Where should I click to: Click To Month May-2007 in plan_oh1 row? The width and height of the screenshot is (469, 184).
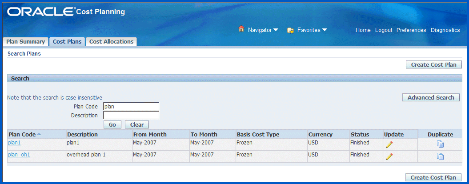(202, 155)
